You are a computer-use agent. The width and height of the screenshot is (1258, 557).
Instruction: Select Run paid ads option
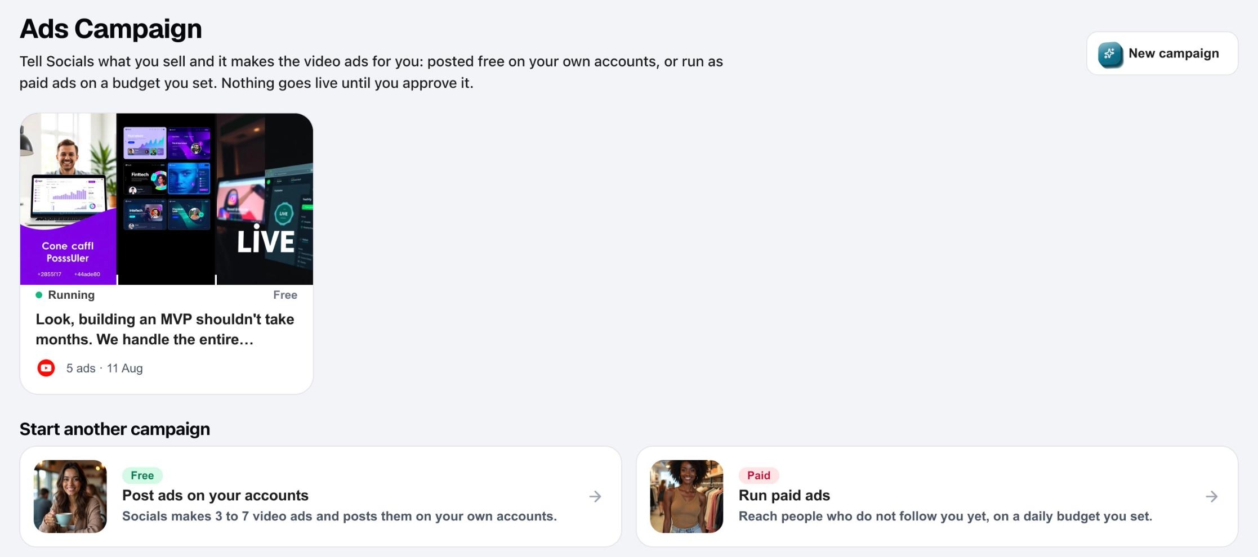point(937,496)
